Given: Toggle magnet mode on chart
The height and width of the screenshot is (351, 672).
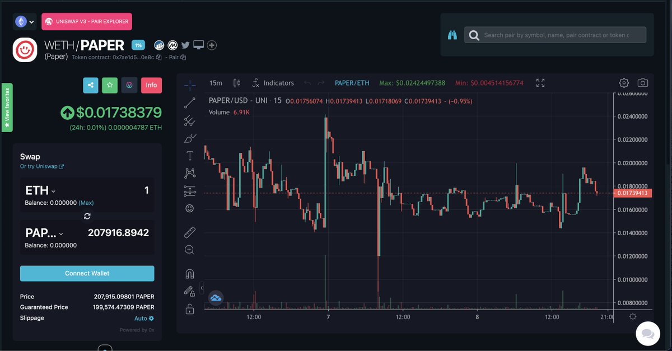Looking at the screenshot, I should click(190, 273).
